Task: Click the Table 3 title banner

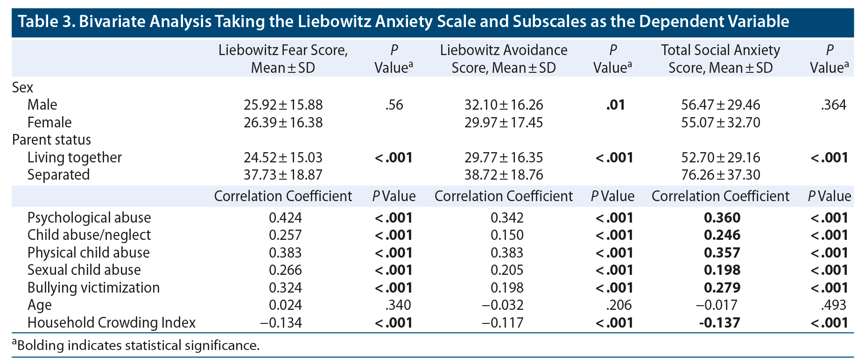Action: tap(403, 21)
